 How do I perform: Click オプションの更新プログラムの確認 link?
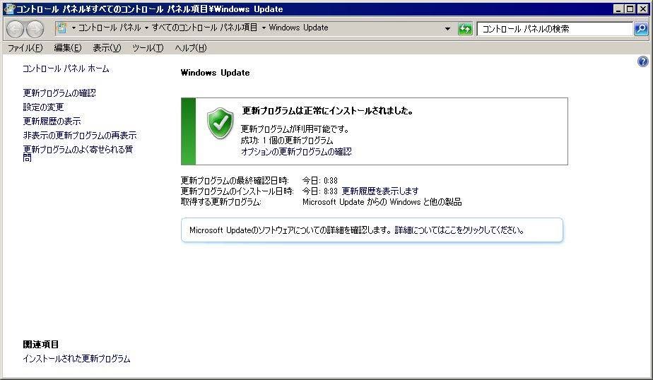click(296, 151)
